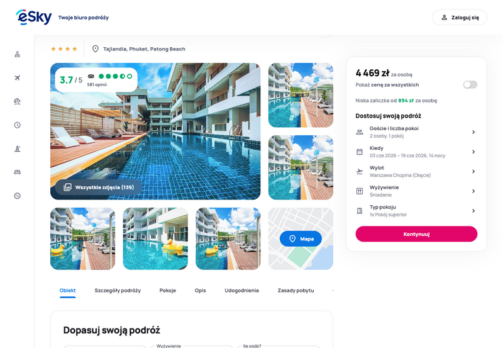Open Wszystkie zdjęcia (139) gallery

(x=99, y=187)
